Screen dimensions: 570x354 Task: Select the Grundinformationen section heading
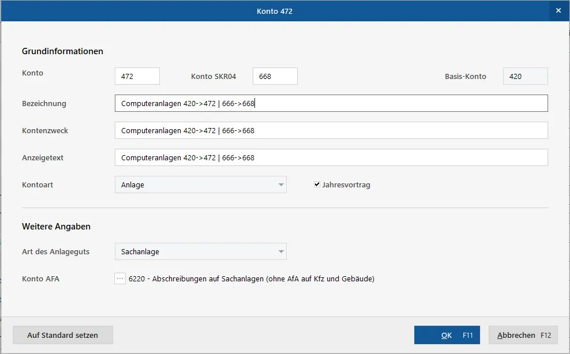pos(62,51)
